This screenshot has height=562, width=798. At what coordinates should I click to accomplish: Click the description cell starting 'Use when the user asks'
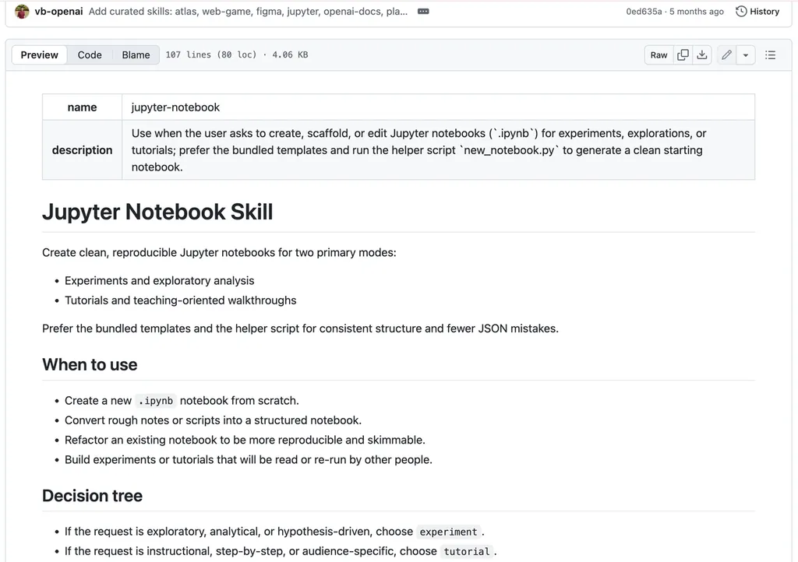click(x=438, y=150)
